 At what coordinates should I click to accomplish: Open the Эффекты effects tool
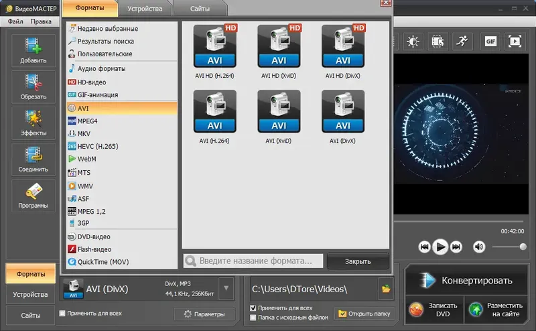tap(33, 123)
